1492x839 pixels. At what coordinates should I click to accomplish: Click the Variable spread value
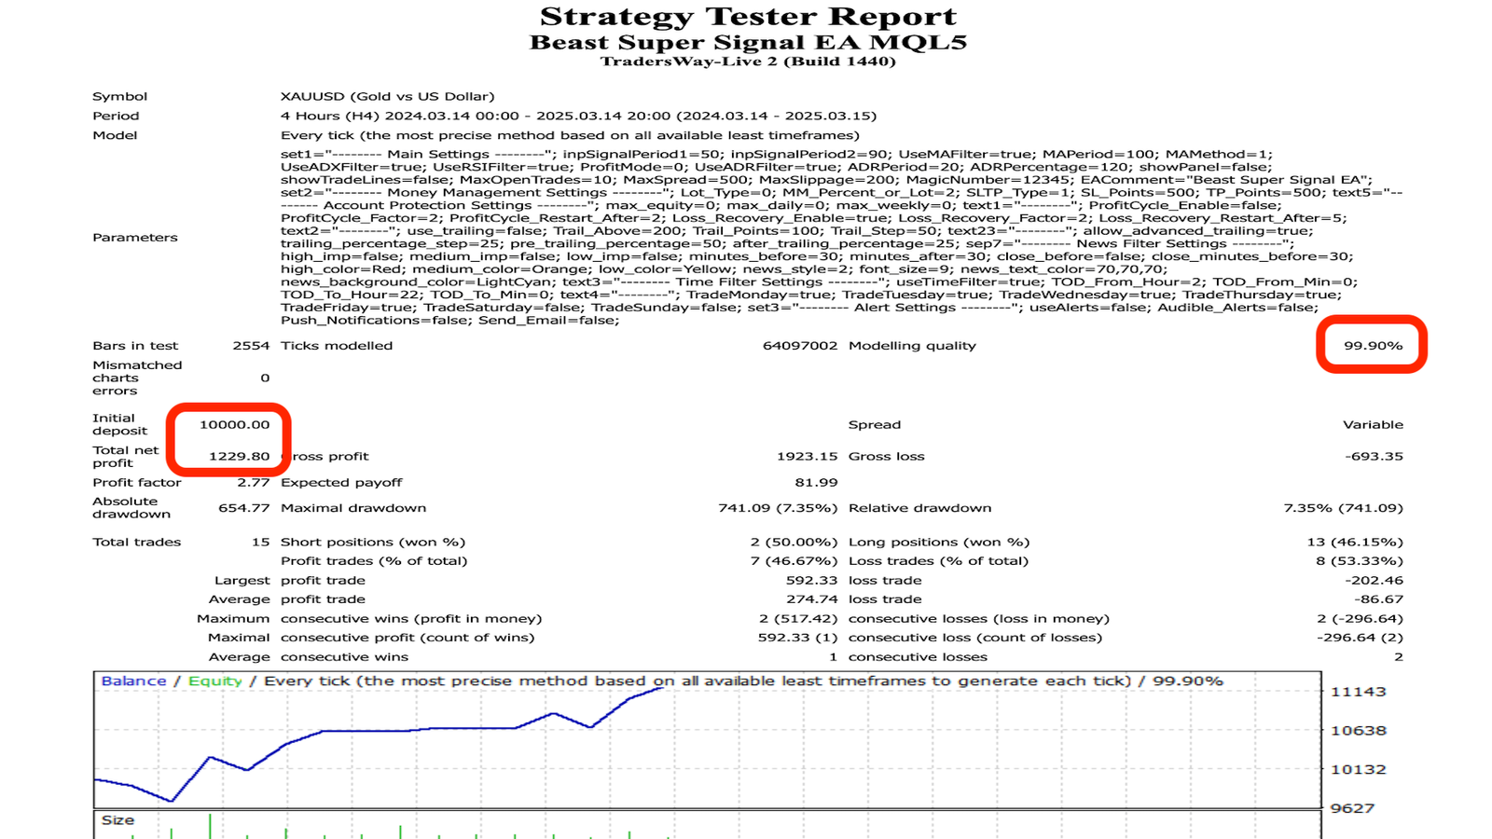coord(1373,424)
